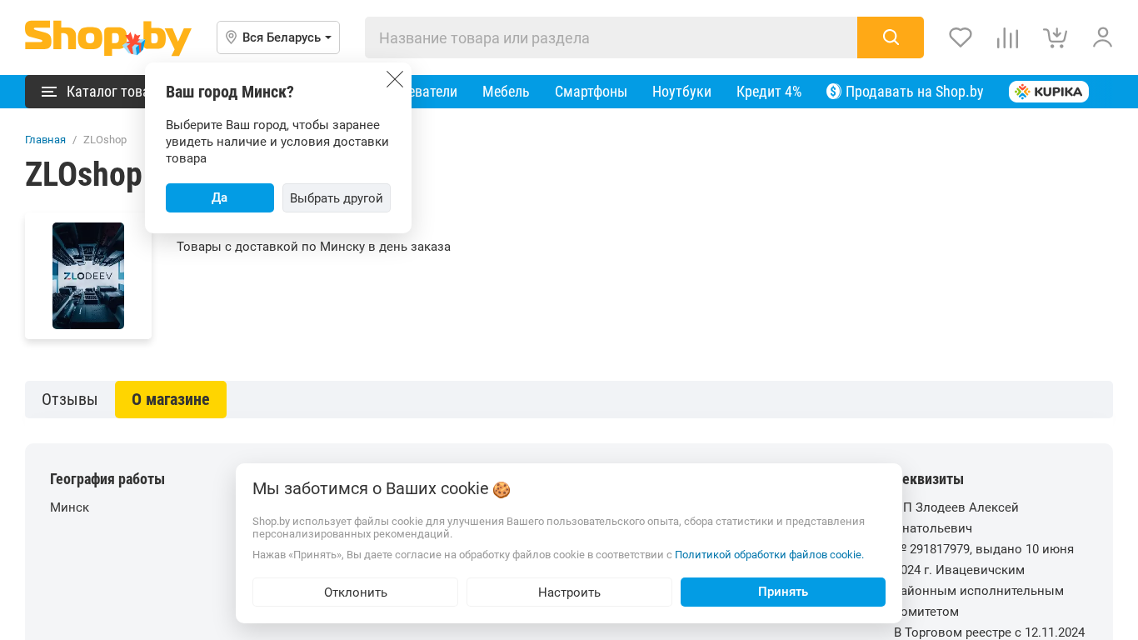Switch to the Отзывы tab
The width and height of the screenshot is (1138, 640).
(69, 400)
